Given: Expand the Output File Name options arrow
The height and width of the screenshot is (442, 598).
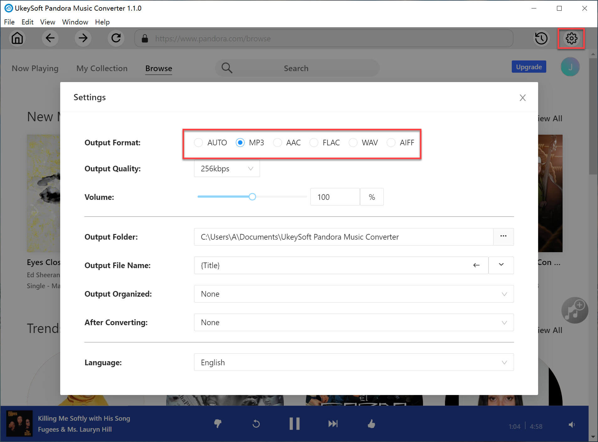Looking at the screenshot, I should click(x=501, y=265).
